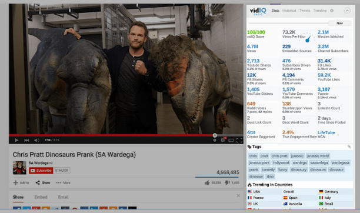Select the 'hollywood' tag

[281, 162]
